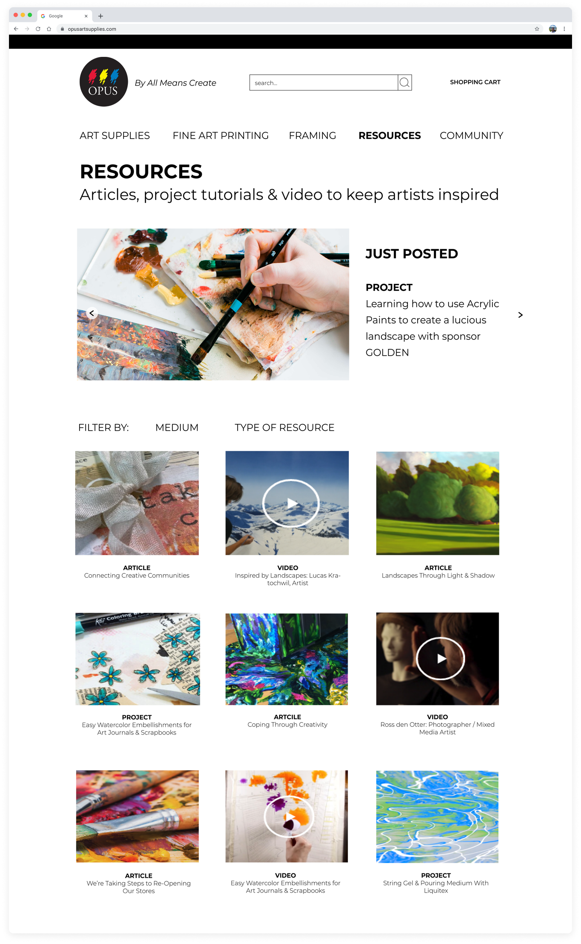Go to next Just Posted slide
581x944 pixels.
[x=520, y=315]
